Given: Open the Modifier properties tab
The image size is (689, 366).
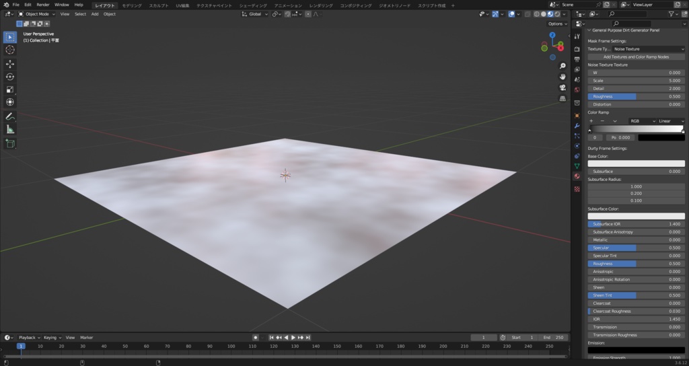Looking at the screenshot, I should click(577, 126).
